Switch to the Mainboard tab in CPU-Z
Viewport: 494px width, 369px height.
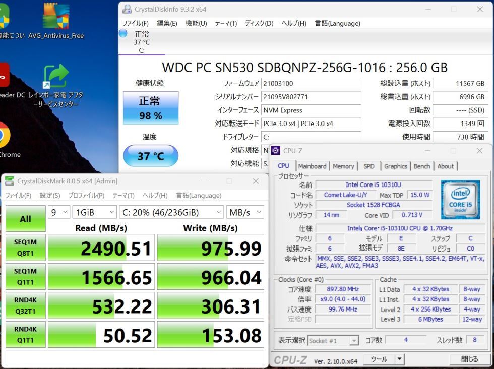pos(312,166)
